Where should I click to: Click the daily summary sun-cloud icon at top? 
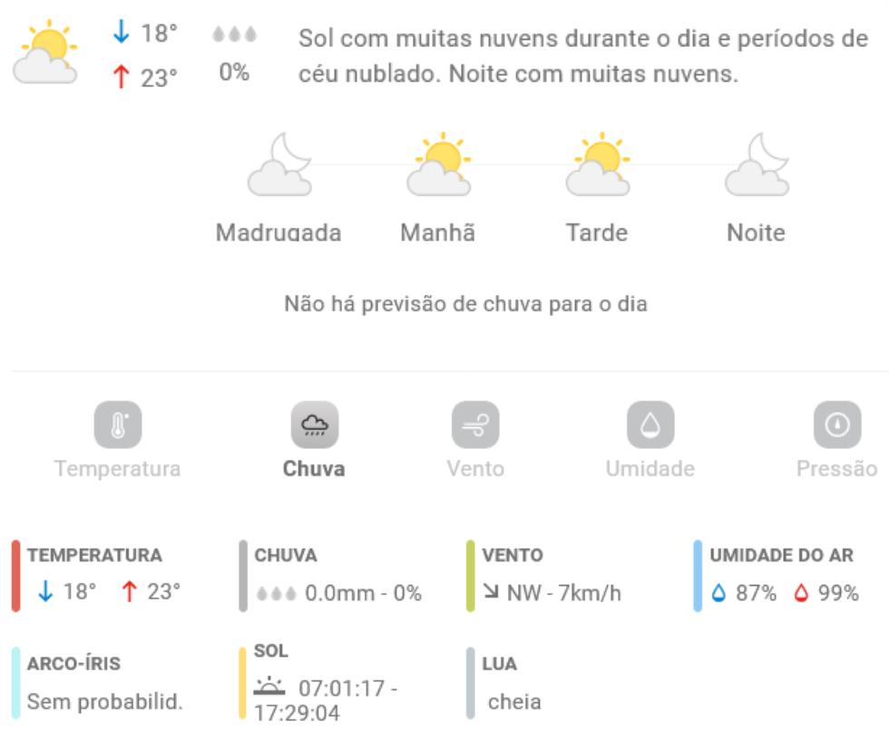pyautogui.click(x=45, y=53)
